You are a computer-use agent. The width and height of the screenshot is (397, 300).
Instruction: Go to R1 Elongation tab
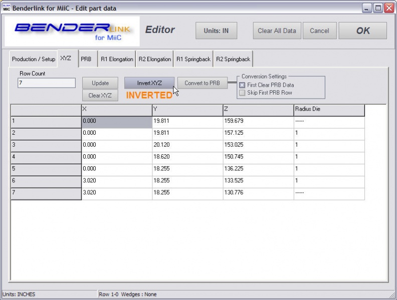click(x=117, y=59)
